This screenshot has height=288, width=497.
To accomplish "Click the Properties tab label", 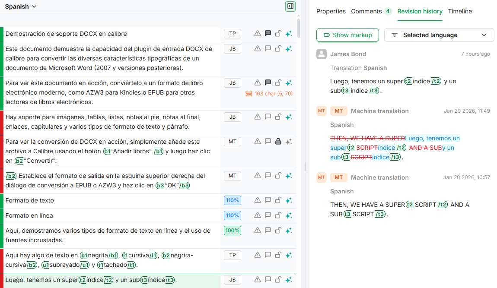I will [331, 11].
